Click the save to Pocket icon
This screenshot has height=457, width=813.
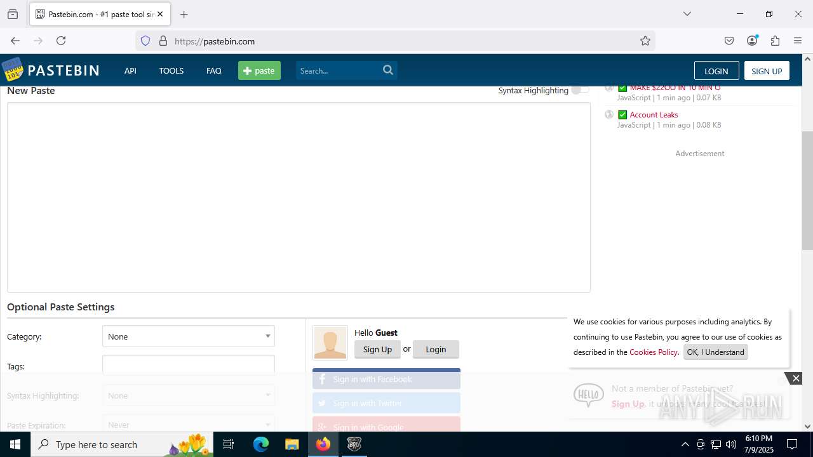(729, 41)
